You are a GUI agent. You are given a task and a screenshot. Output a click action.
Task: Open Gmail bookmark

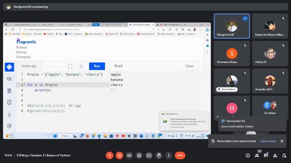click(38, 34)
